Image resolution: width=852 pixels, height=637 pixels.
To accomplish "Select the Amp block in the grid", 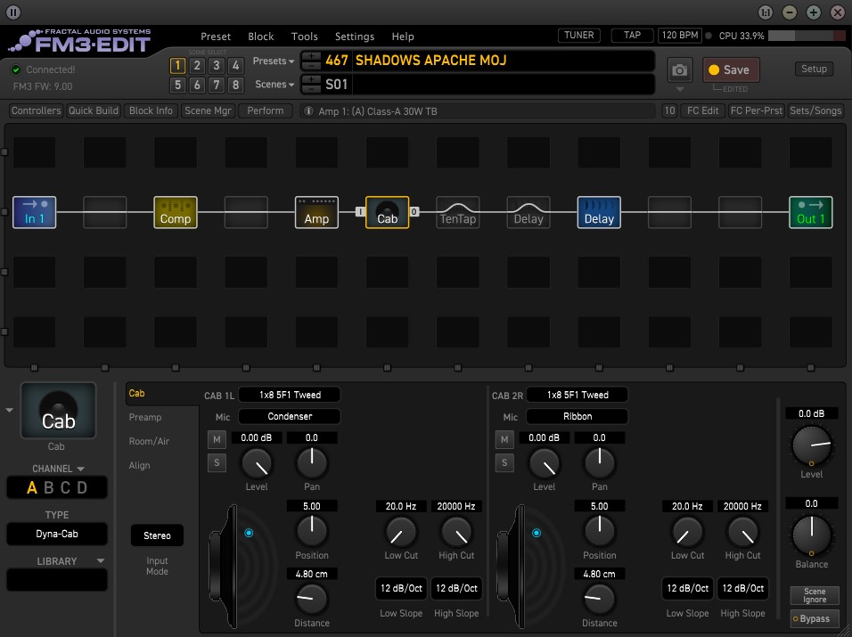I will tap(316, 212).
